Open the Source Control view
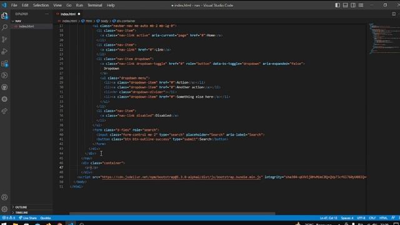Image resolution: width=400 pixels, height=225 pixels. point(4,39)
